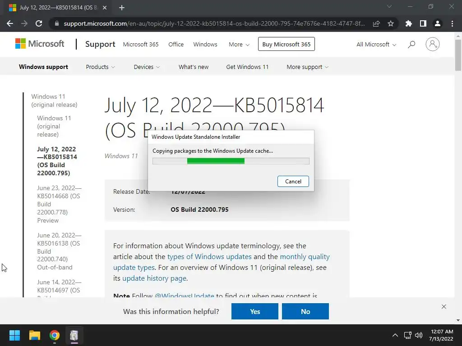Image resolution: width=462 pixels, height=346 pixels.
Task: Click Buy Microsoft 365 button
Action: point(286,44)
